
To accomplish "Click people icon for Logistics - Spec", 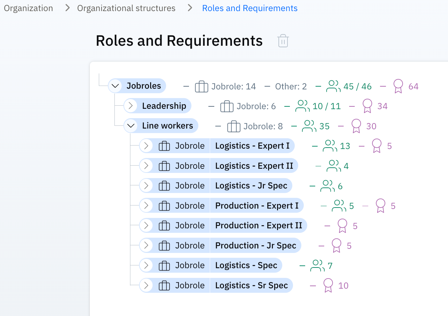I will [x=317, y=266].
